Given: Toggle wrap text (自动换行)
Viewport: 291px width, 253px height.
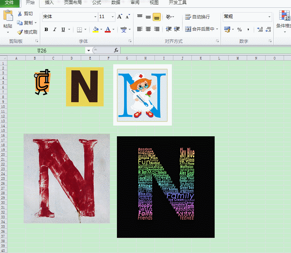Looking at the screenshot, I should pos(197,17).
